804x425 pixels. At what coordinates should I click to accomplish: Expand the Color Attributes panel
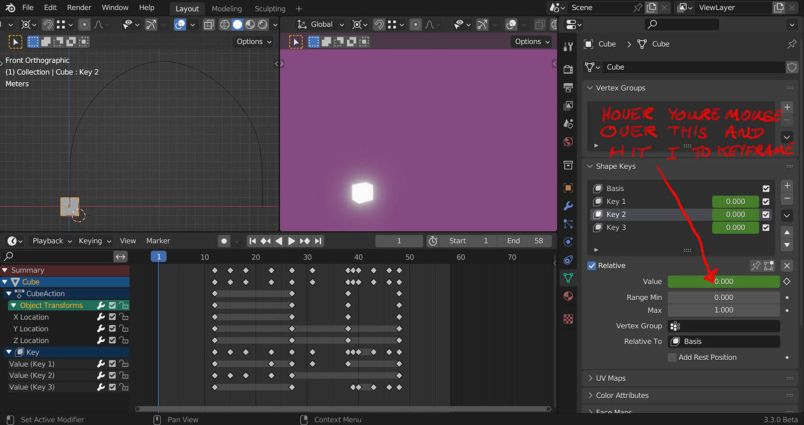[590, 395]
